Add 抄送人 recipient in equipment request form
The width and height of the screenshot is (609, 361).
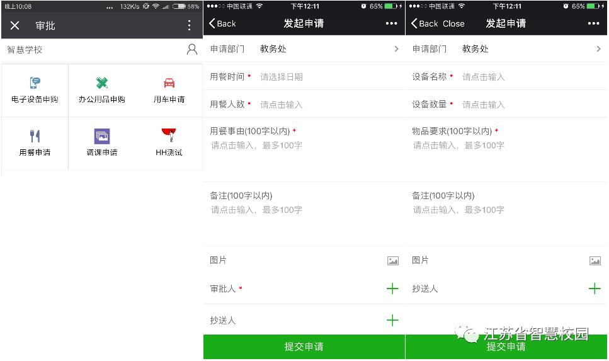(x=595, y=289)
